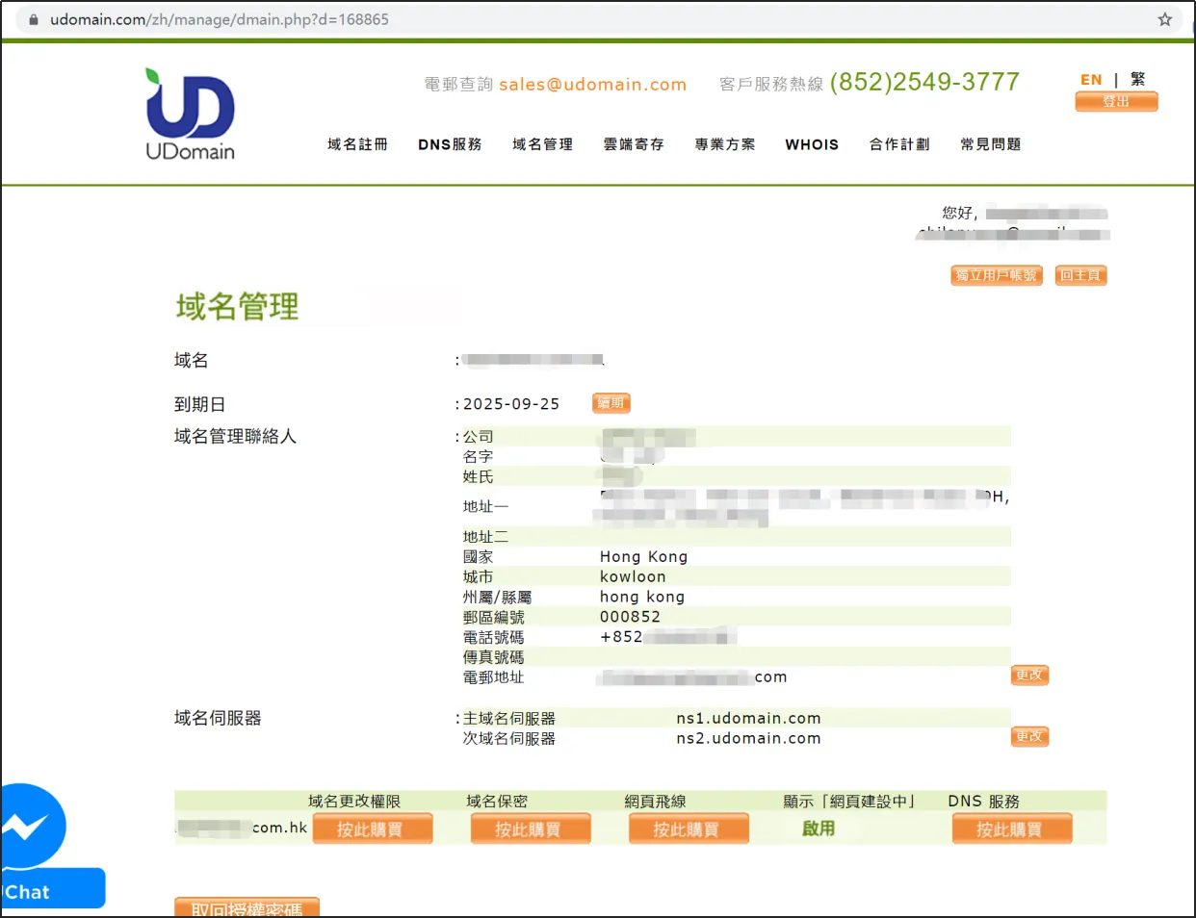Open the 常見問題 menu
Image resolution: width=1196 pixels, height=918 pixels.
[990, 144]
